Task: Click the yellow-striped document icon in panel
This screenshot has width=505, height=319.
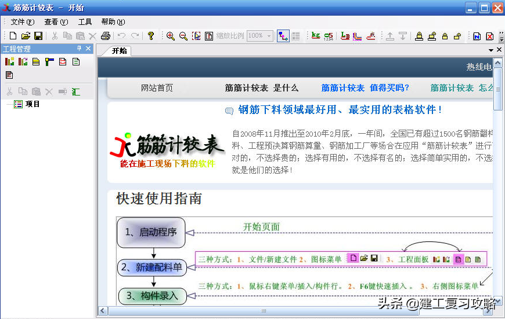Action: (36, 62)
